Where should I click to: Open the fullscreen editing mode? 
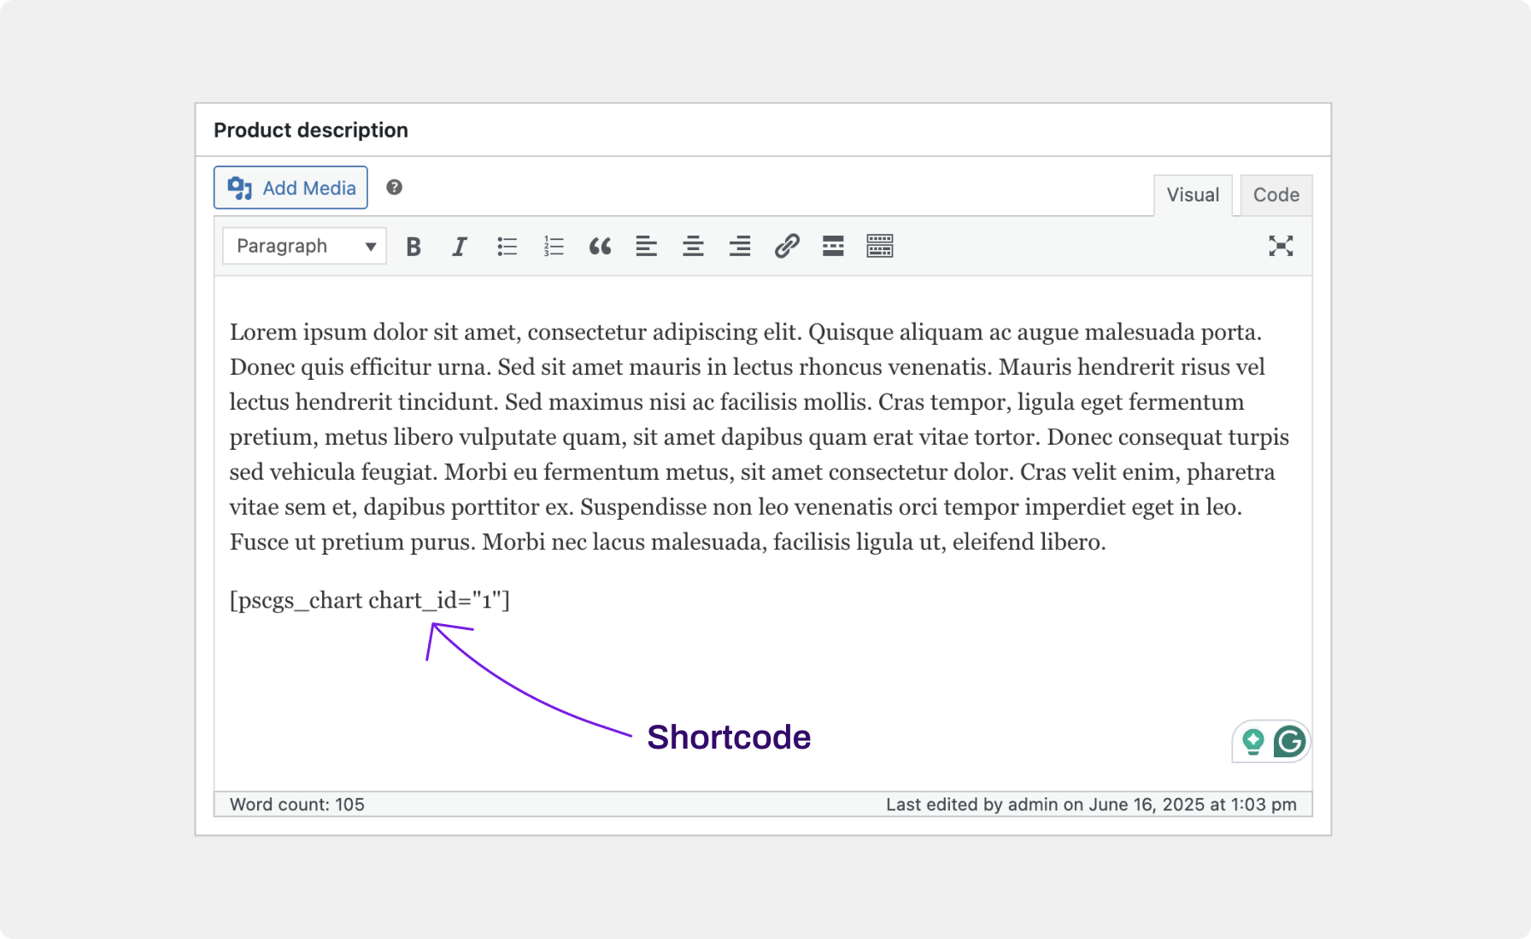1281,246
